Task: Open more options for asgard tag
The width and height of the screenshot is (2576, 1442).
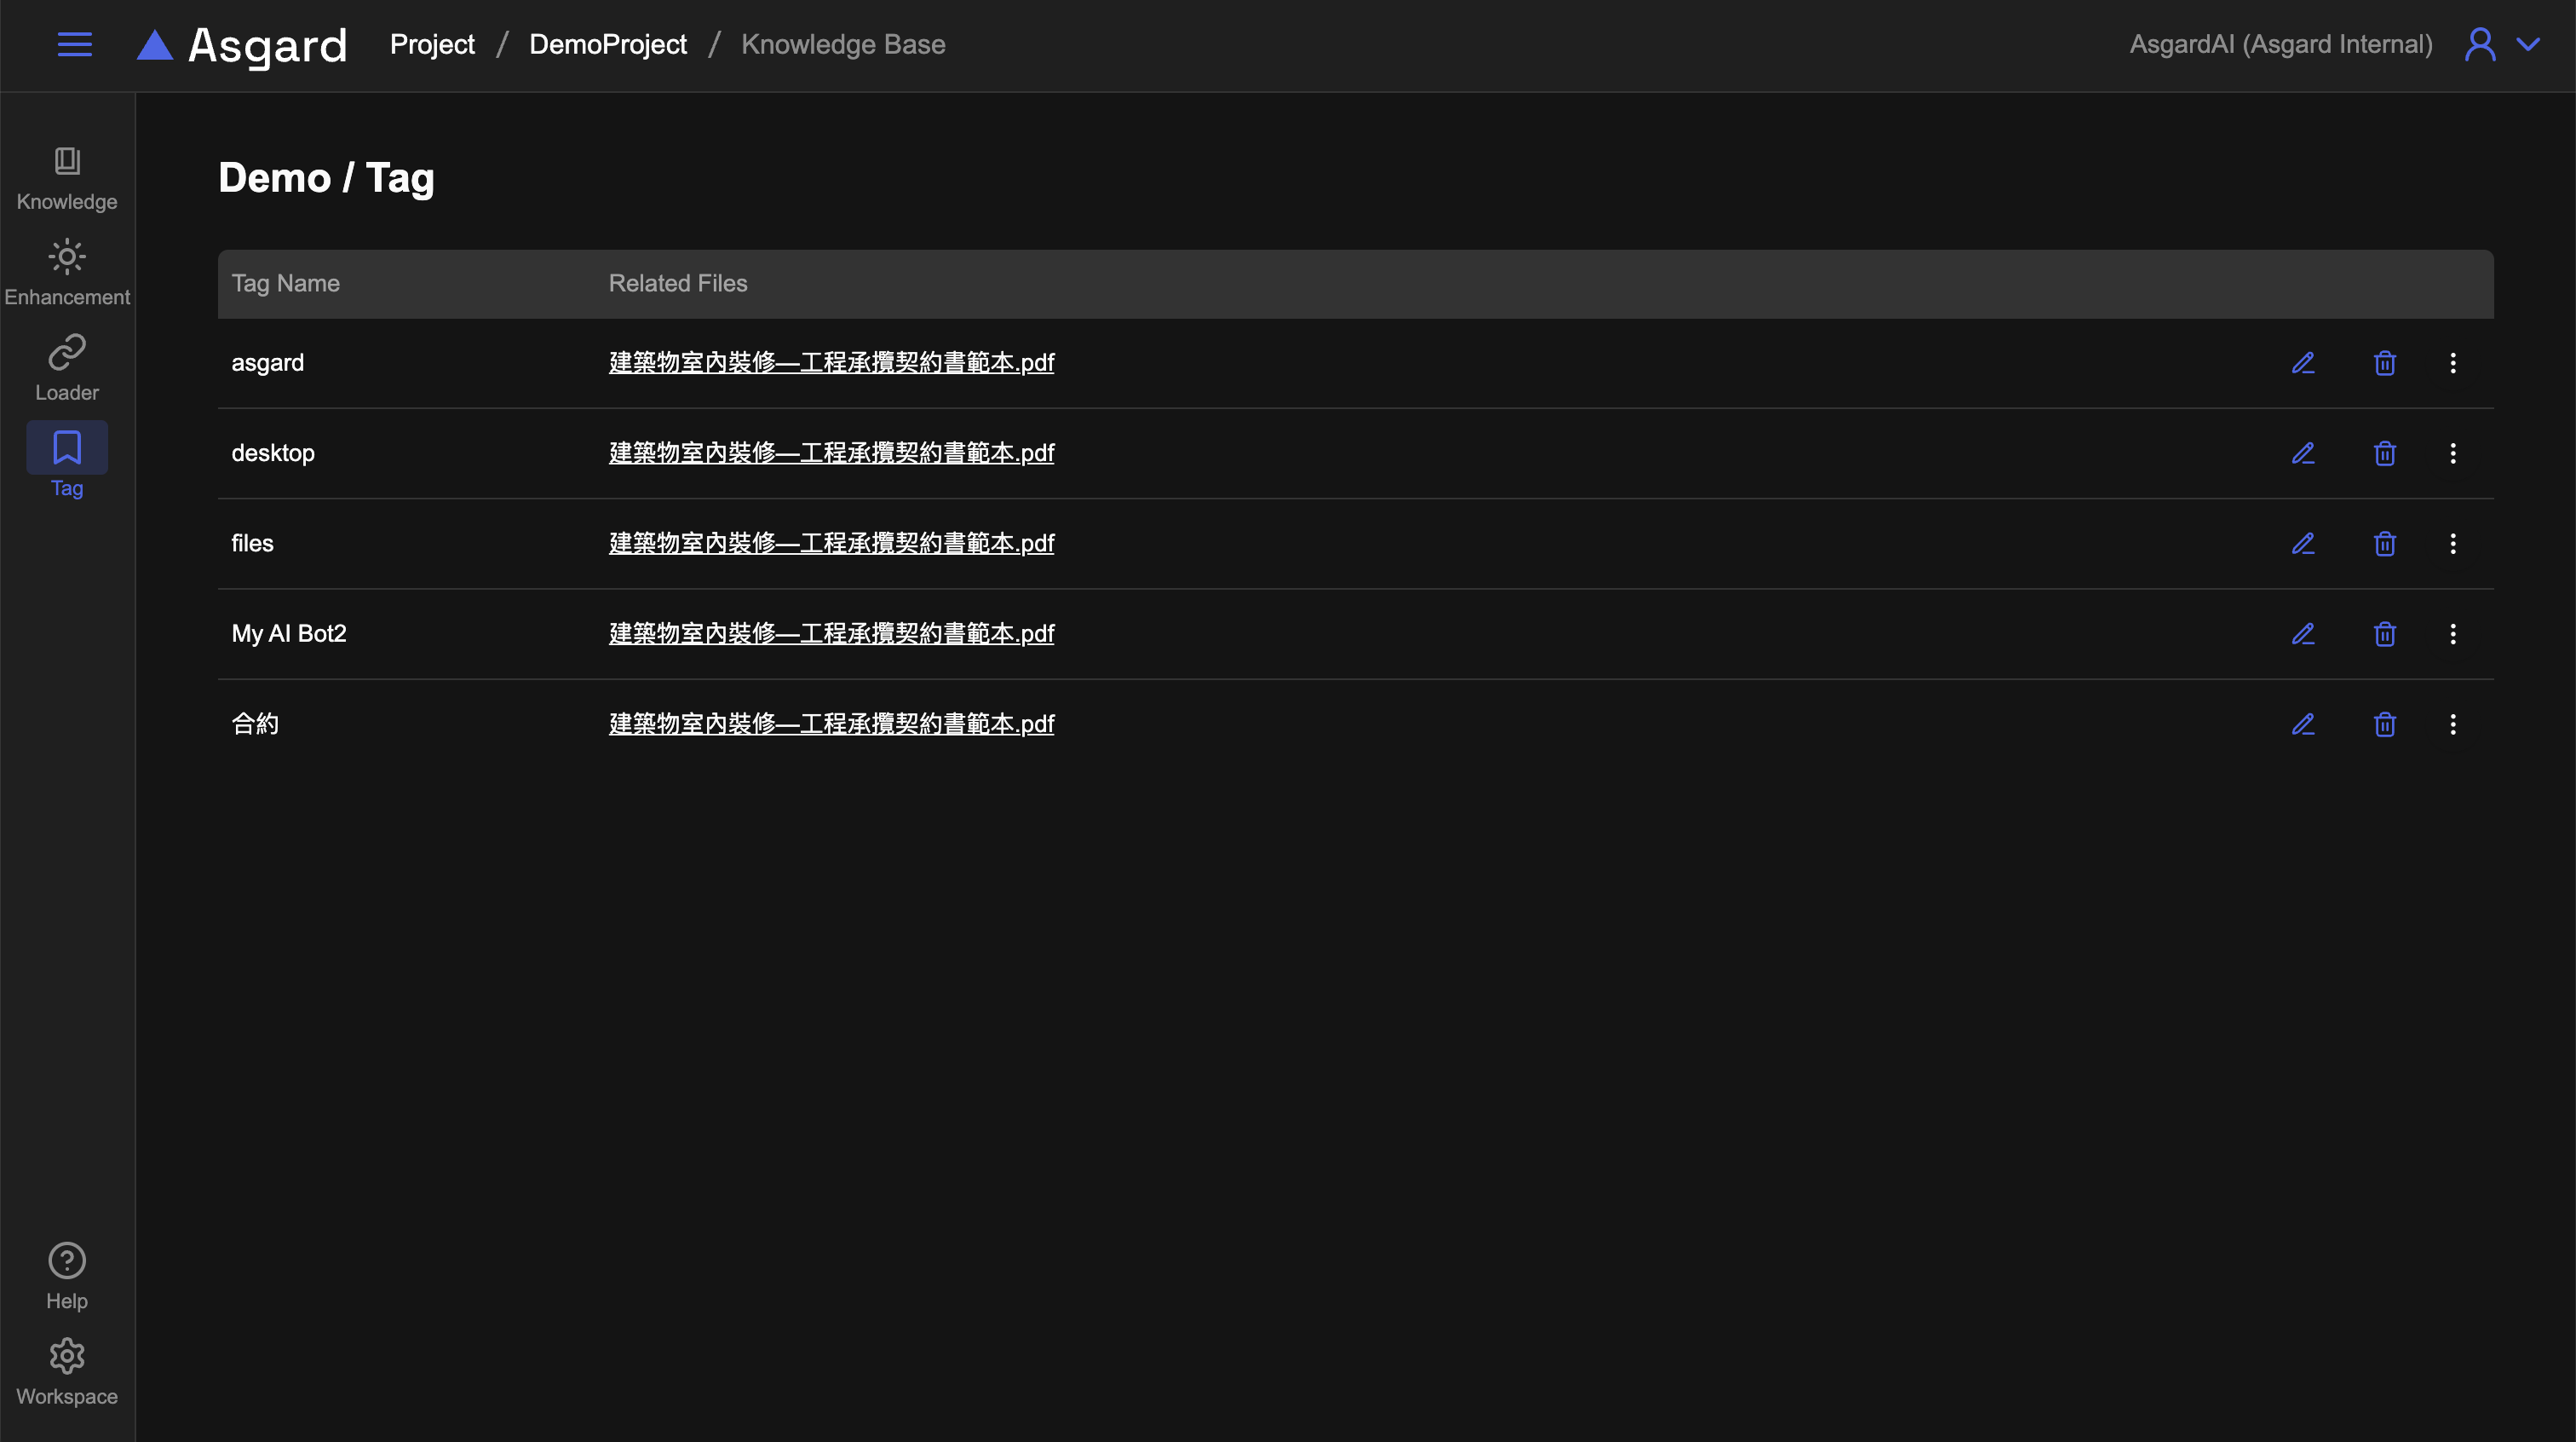Action: [x=2452, y=363]
